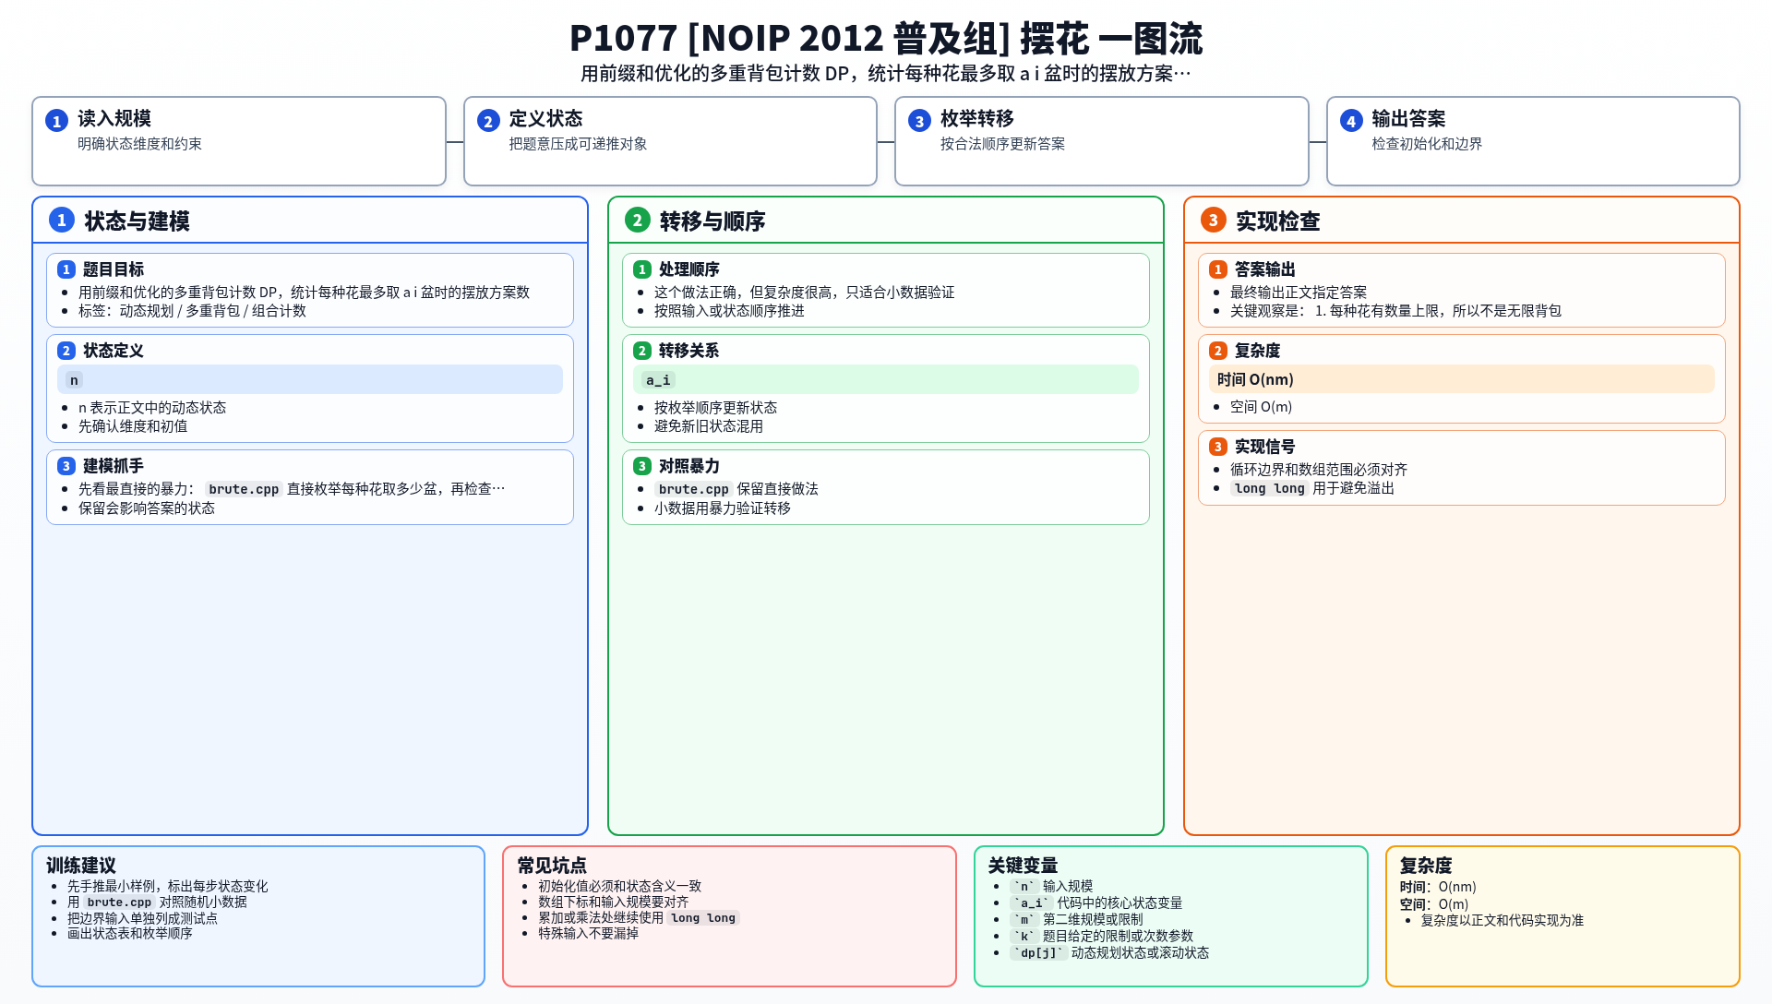Click the bullet 先确认维度和初值
This screenshot has height=1004, width=1772.
[133, 426]
